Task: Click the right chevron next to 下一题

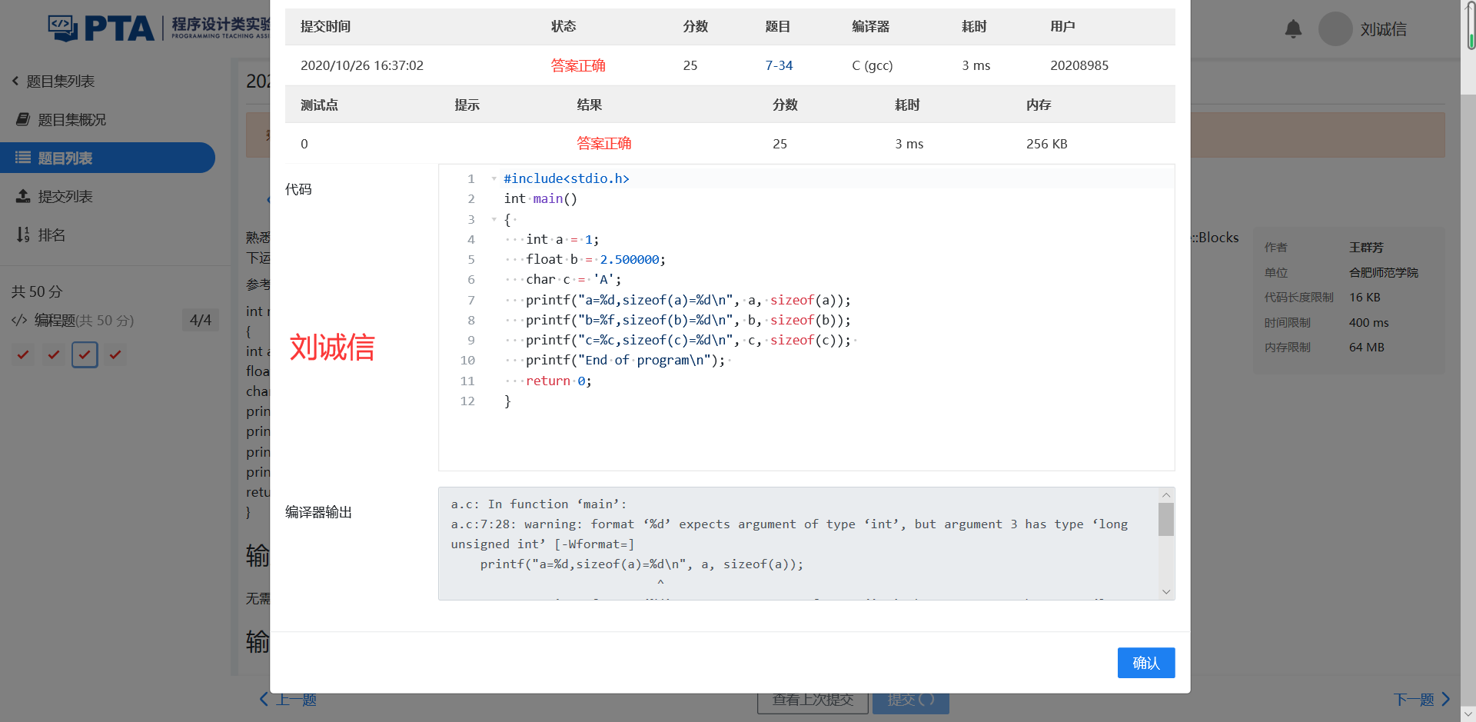Action: tap(1446, 699)
